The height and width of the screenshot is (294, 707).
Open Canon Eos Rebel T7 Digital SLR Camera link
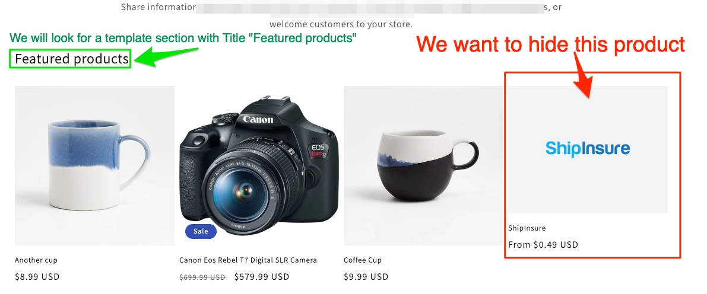[248, 260]
